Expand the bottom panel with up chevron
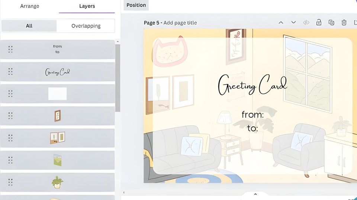The height and width of the screenshot is (200, 357). pos(255,194)
